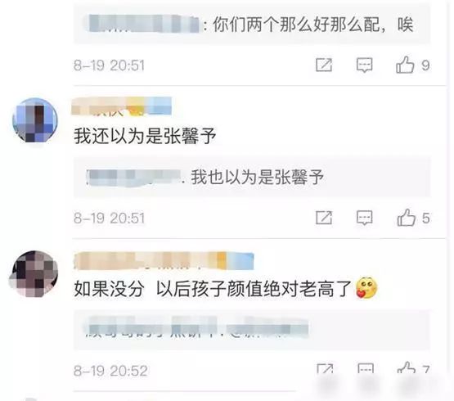Tap reply icon on the 5-likes comment
Image resolution: width=454 pixels, height=401 pixels.
pos(364,218)
